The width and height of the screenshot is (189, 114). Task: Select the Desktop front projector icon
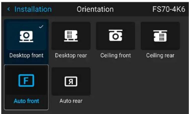[x=26, y=37]
